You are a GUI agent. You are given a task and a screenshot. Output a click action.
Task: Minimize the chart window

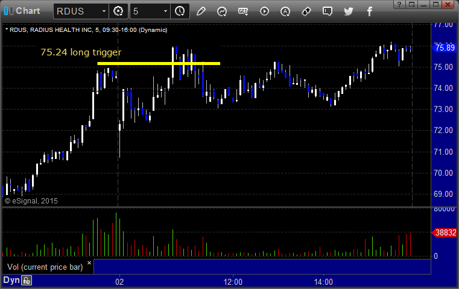click(x=423, y=4)
